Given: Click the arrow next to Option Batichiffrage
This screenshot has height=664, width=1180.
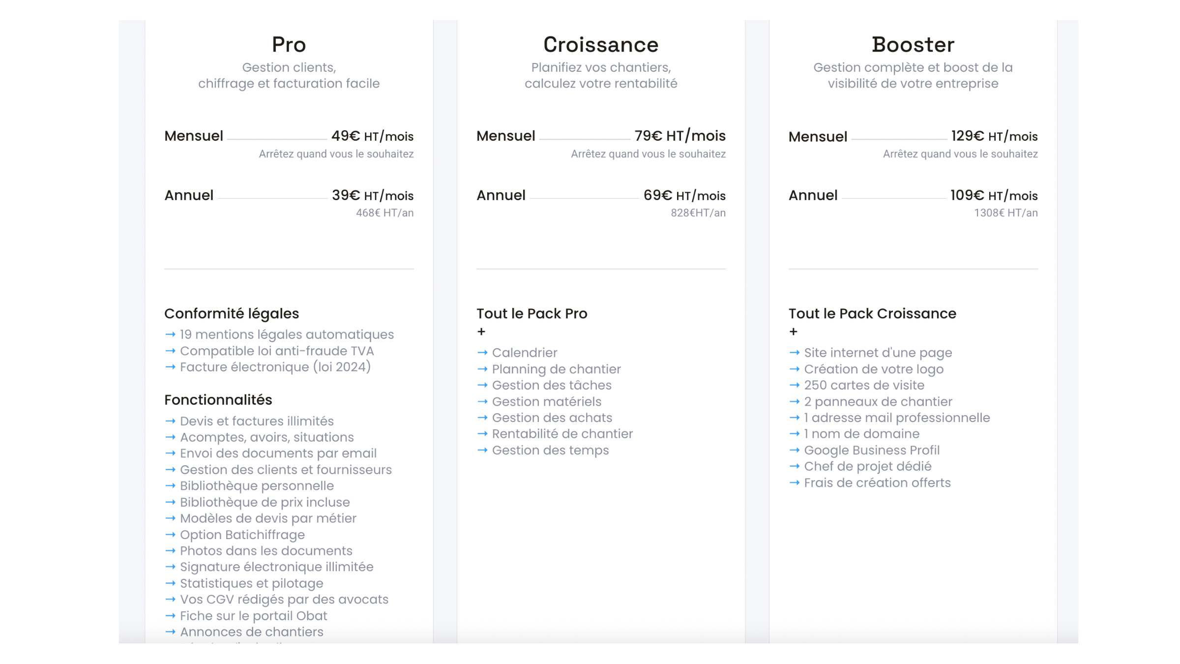Looking at the screenshot, I should [x=170, y=535].
